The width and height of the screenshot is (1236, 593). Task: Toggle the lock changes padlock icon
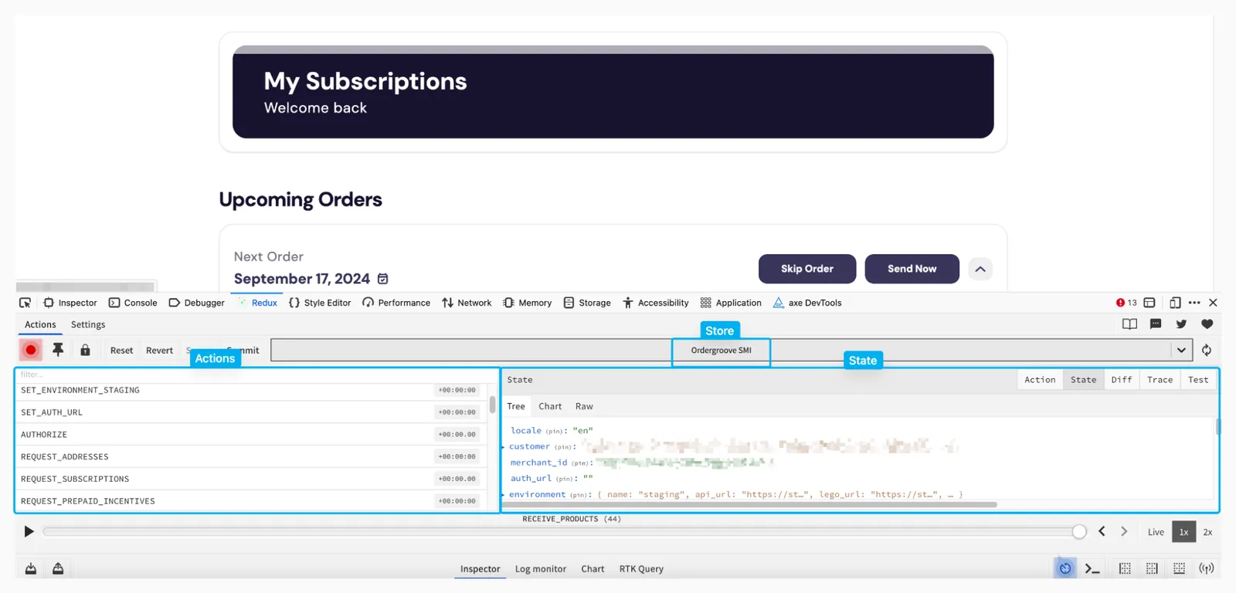(85, 350)
